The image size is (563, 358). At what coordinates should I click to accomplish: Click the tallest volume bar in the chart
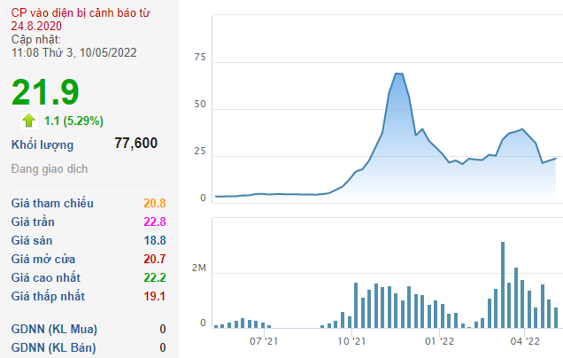(503, 285)
